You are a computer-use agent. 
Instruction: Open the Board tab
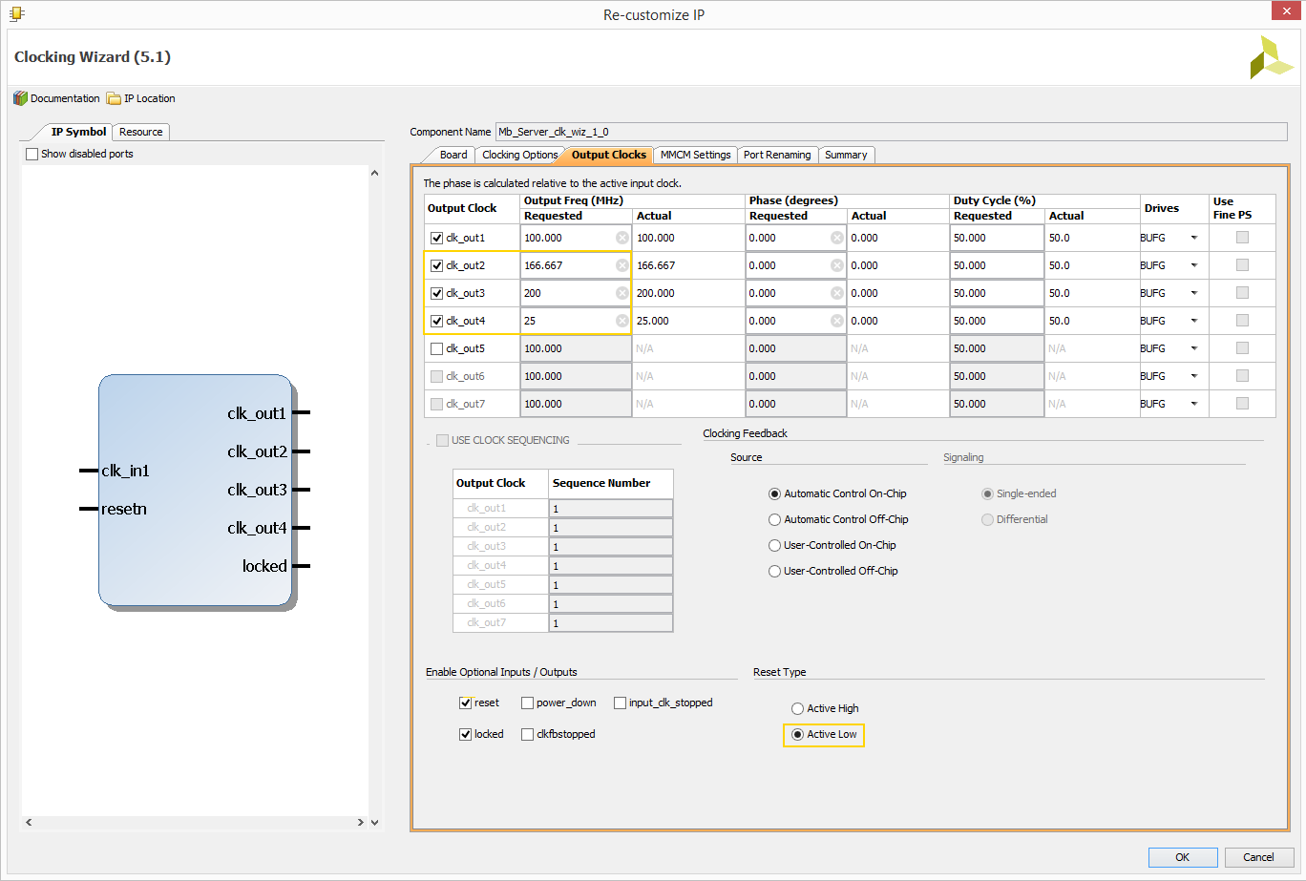453,155
